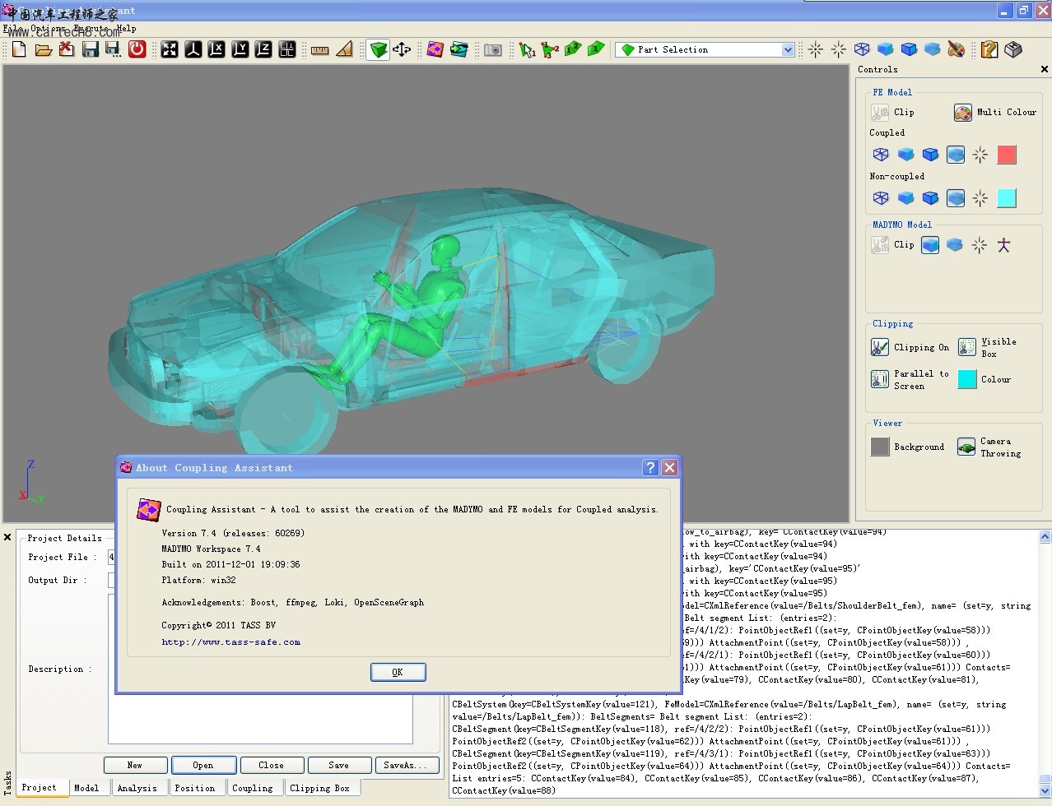The height and width of the screenshot is (806, 1052).
Task: Toggle the stick figure display in MADYMO Model
Action: coord(1003,244)
